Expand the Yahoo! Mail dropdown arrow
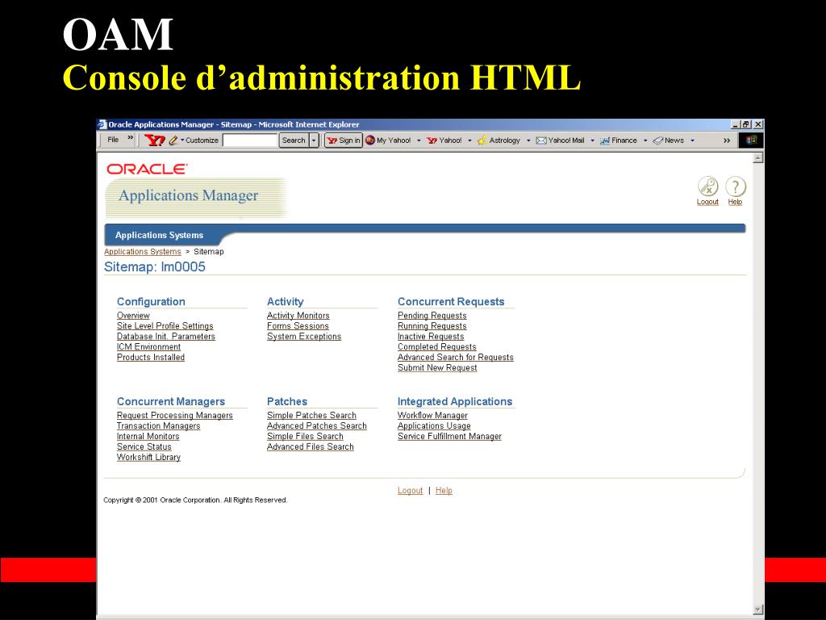Screen dimensions: 826x620 [592, 140]
